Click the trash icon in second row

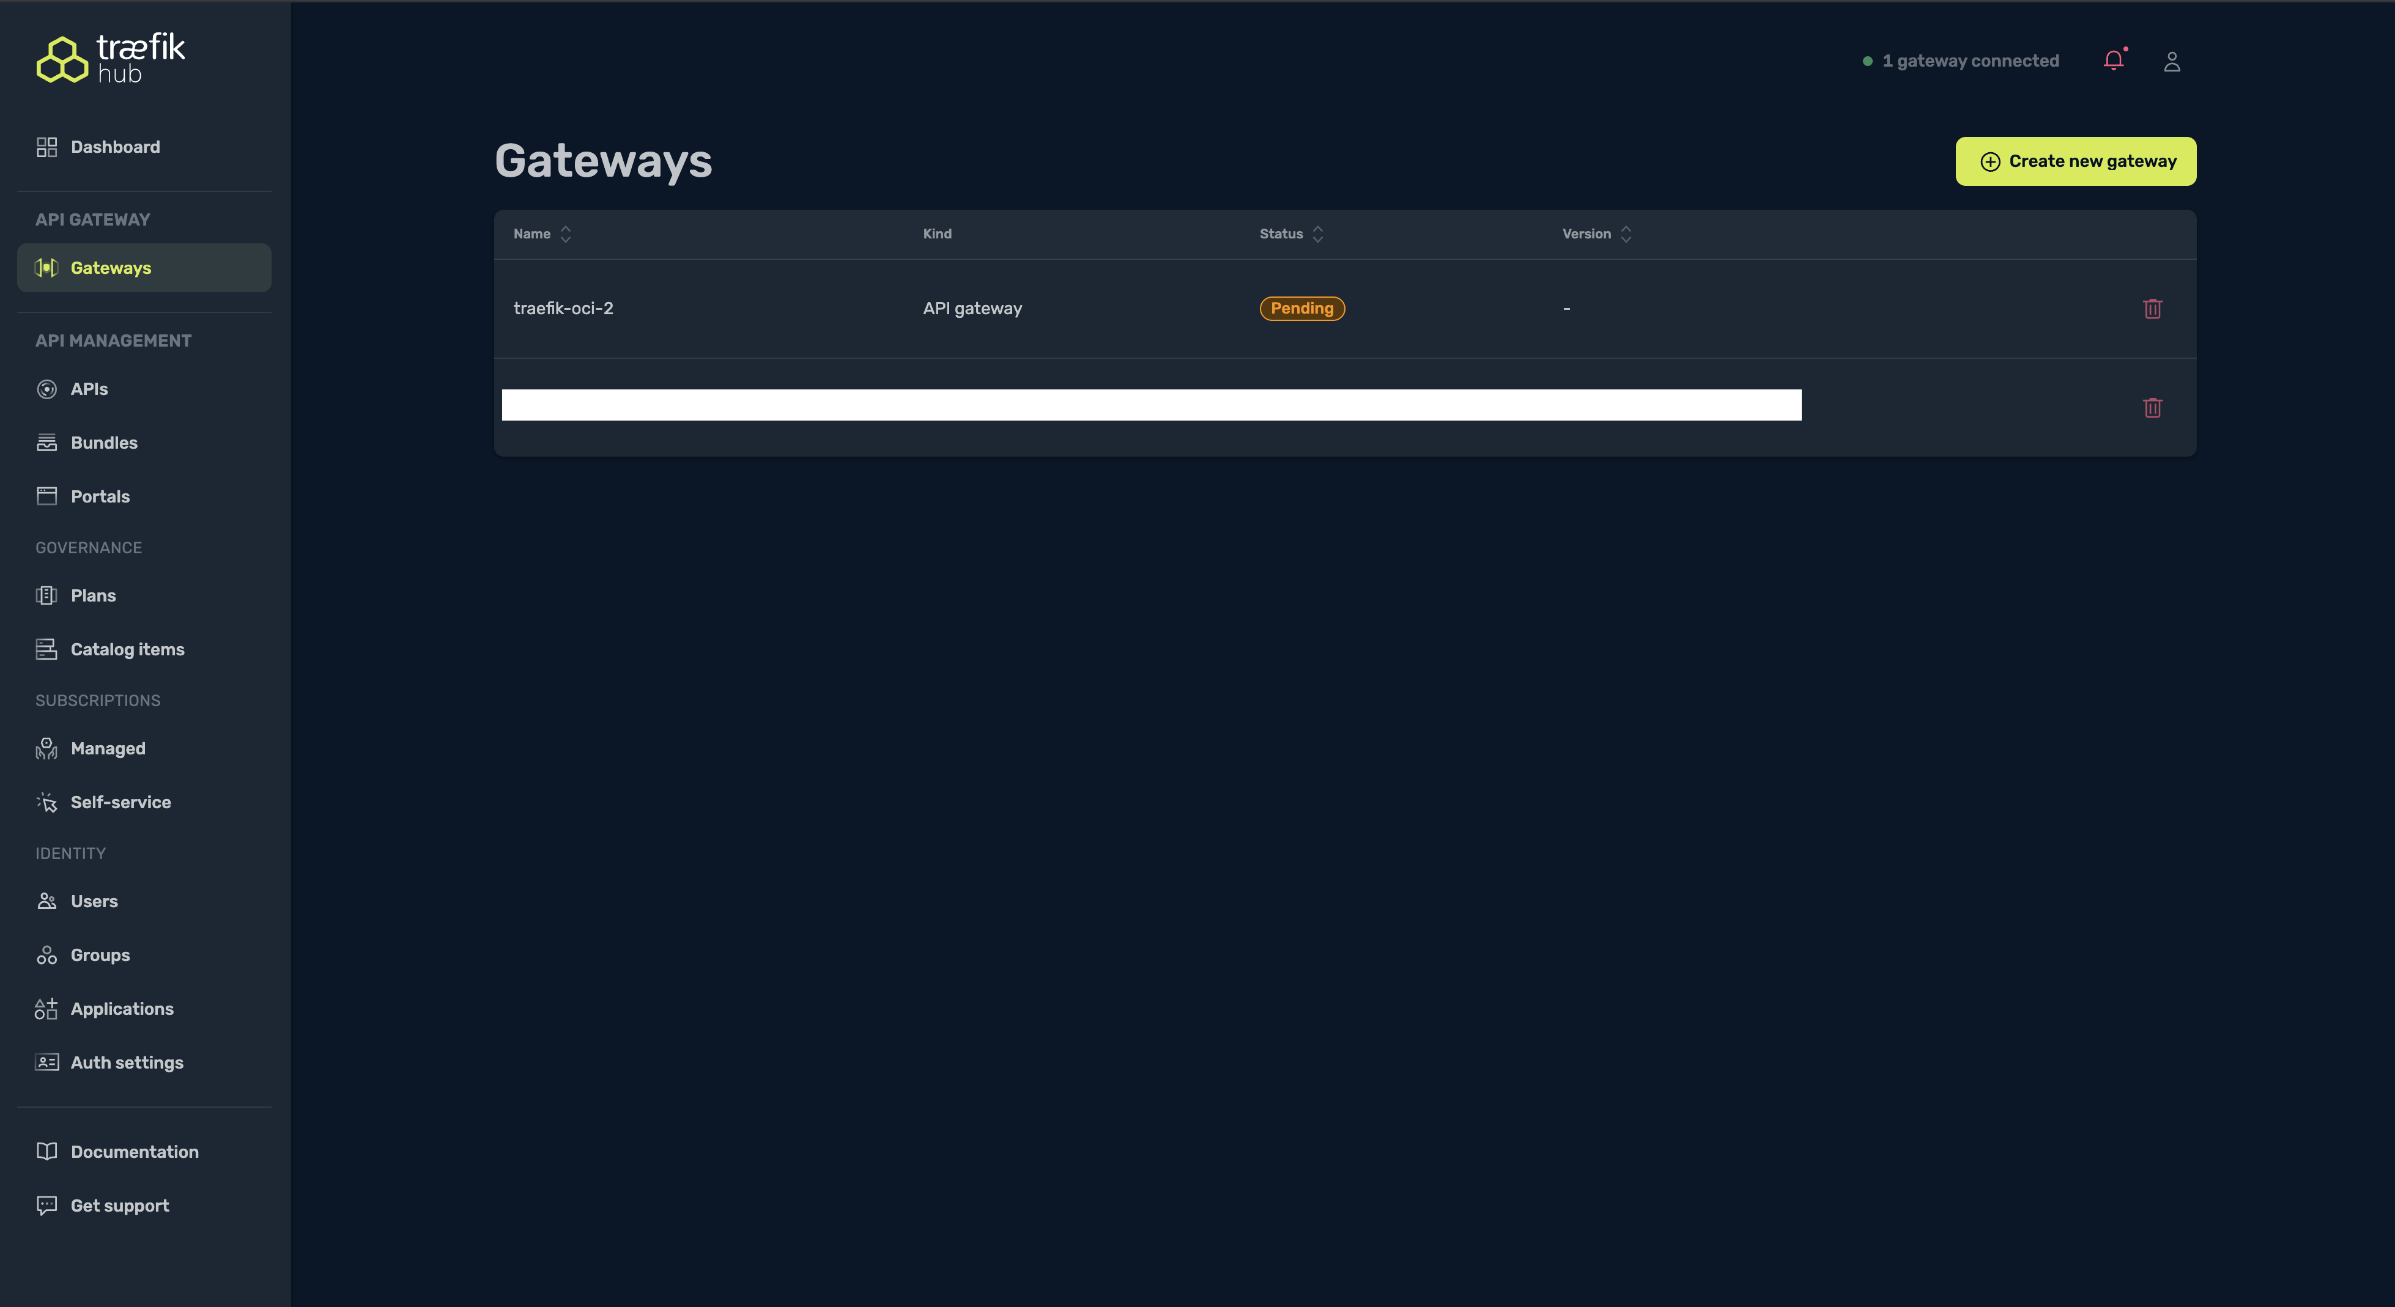pyautogui.click(x=2152, y=407)
